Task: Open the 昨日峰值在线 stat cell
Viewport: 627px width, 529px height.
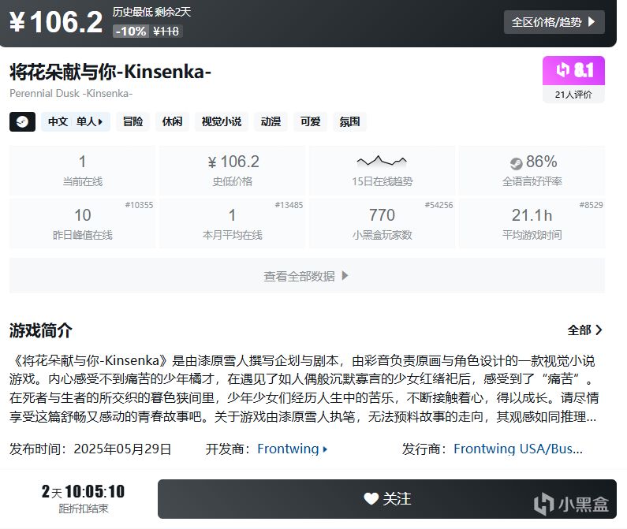Action: [82, 224]
